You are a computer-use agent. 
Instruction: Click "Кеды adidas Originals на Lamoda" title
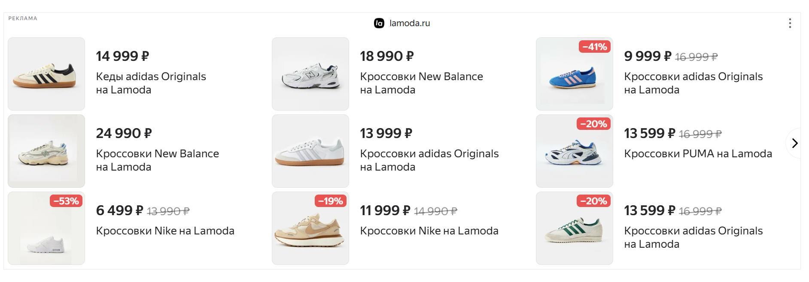(151, 83)
